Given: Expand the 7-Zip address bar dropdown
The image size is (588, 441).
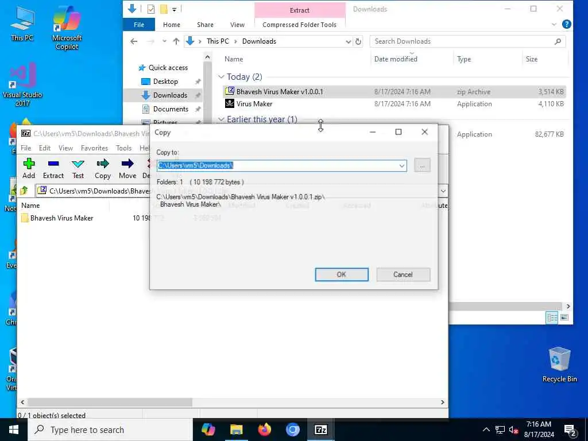Looking at the screenshot, I should point(443,191).
